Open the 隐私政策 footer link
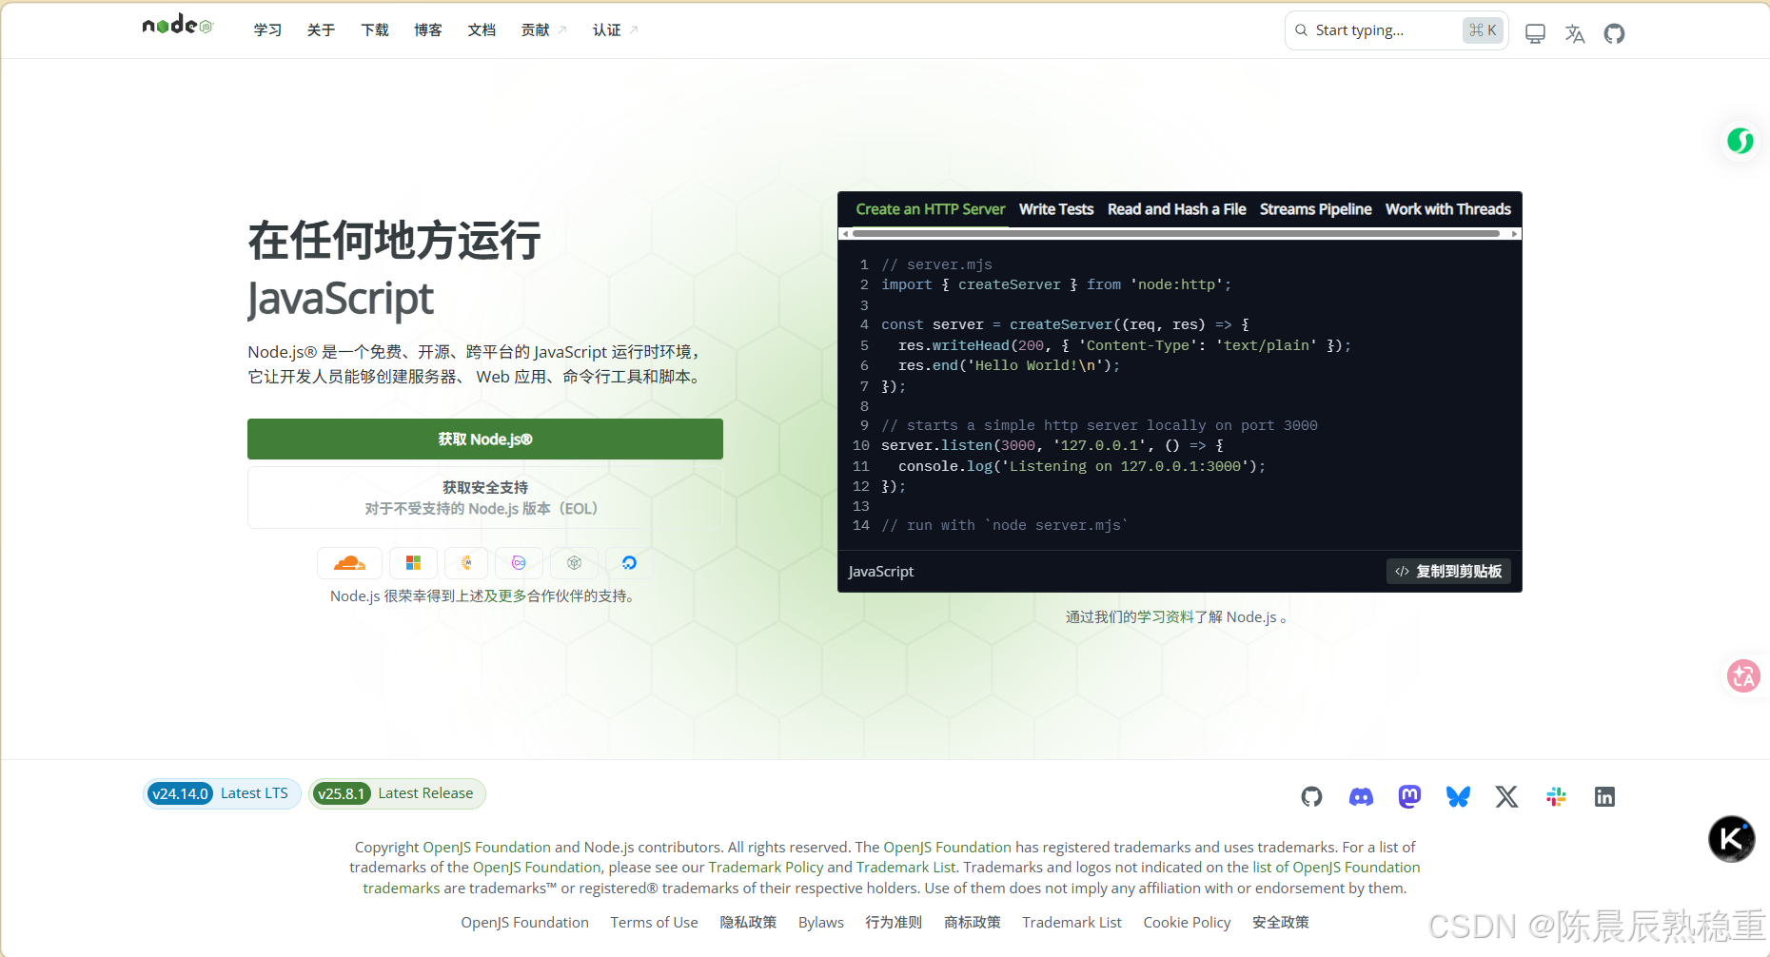 748,923
